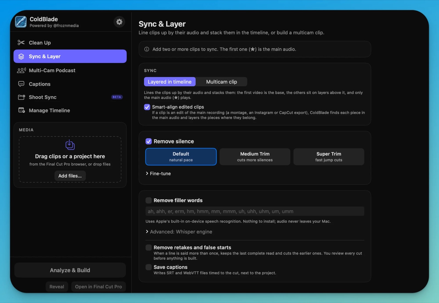This screenshot has width=439, height=303.
Task: Switch to the Multicam clip tab
Action: click(221, 82)
